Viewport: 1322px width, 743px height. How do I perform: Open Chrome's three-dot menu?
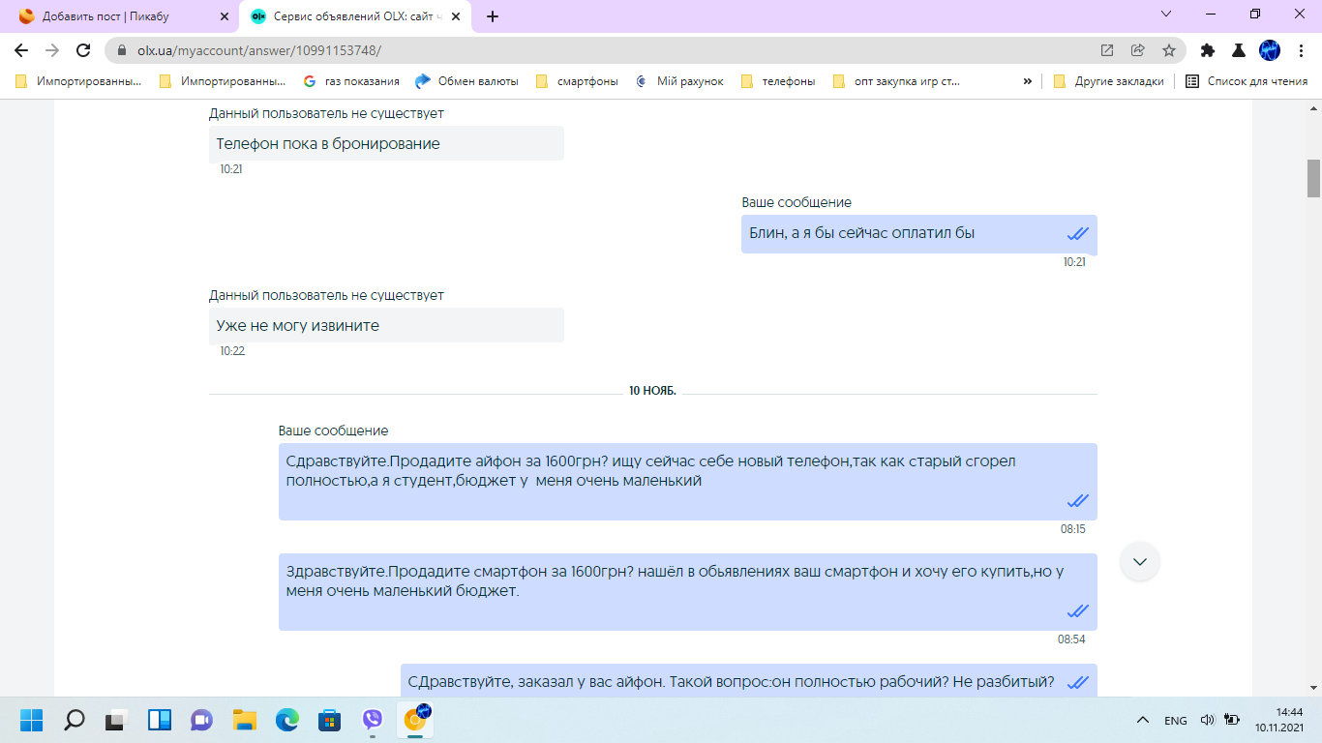(1300, 50)
